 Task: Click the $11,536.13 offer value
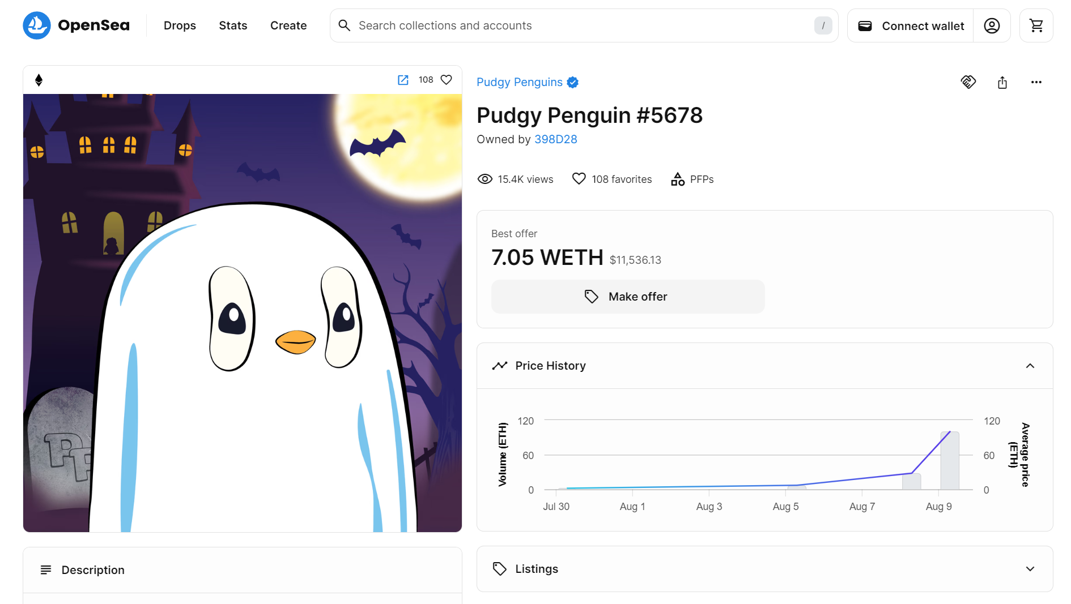pos(635,260)
